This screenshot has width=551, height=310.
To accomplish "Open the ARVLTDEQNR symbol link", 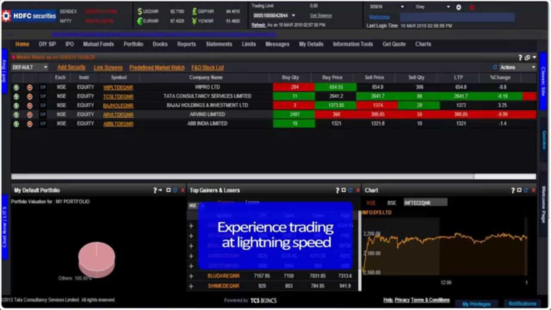I will pyautogui.click(x=118, y=115).
